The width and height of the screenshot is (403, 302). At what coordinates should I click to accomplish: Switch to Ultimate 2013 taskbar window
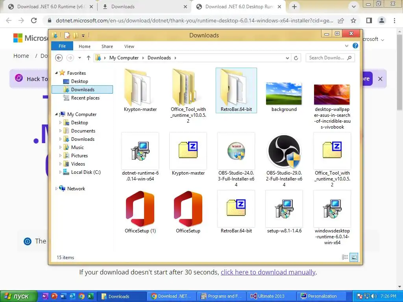[271, 296]
